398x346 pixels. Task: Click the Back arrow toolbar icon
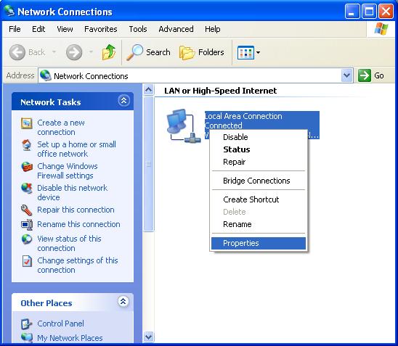coord(17,52)
